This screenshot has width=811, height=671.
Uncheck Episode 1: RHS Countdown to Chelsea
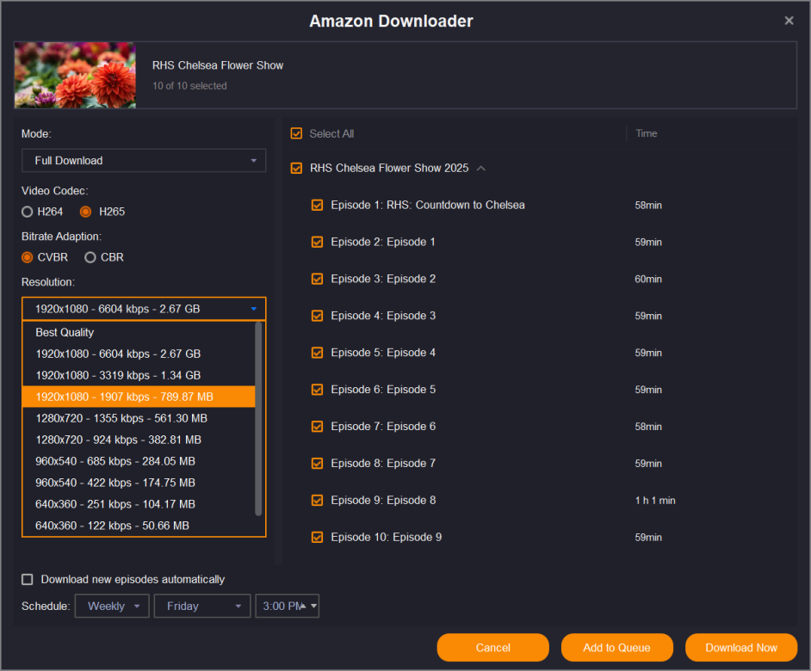(x=318, y=205)
